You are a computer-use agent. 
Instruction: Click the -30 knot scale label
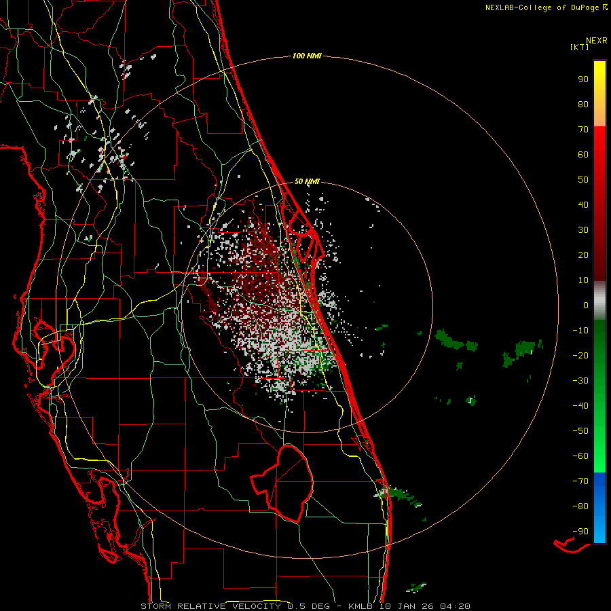(x=580, y=381)
